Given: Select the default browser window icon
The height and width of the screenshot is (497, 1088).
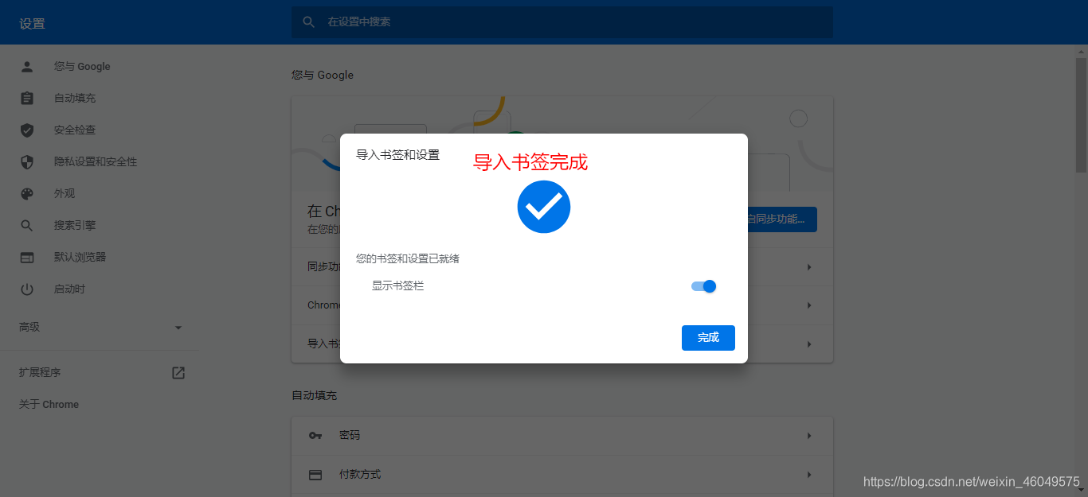Looking at the screenshot, I should pos(27,258).
